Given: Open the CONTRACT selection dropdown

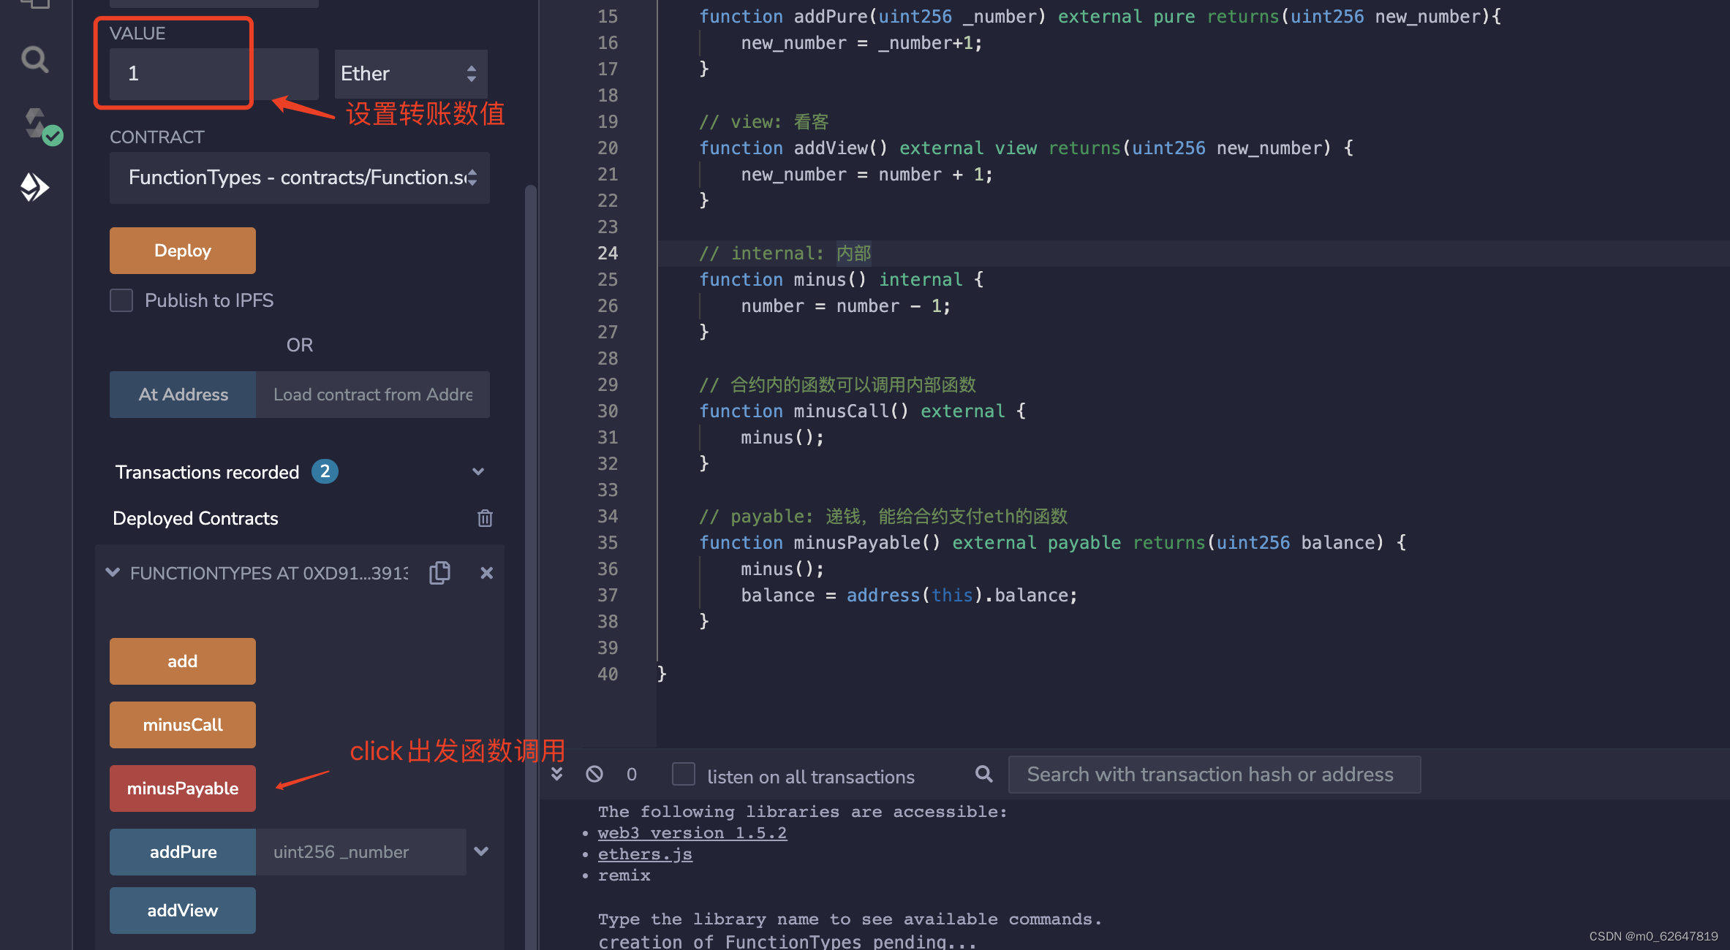Looking at the screenshot, I should click(x=299, y=178).
